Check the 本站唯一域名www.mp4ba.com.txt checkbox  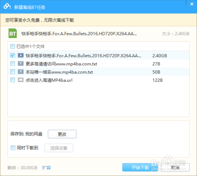13,72
